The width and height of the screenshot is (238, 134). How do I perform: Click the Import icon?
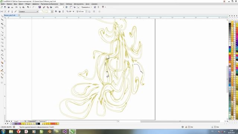coord(44,7)
